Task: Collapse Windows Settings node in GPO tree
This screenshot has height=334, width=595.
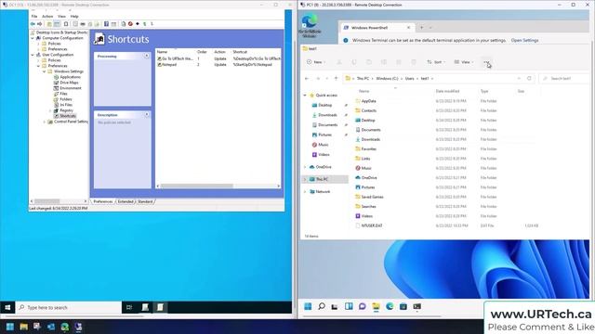Action: point(45,71)
